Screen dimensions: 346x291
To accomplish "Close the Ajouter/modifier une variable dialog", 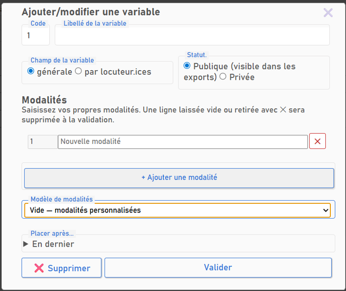I will pyautogui.click(x=328, y=12).
